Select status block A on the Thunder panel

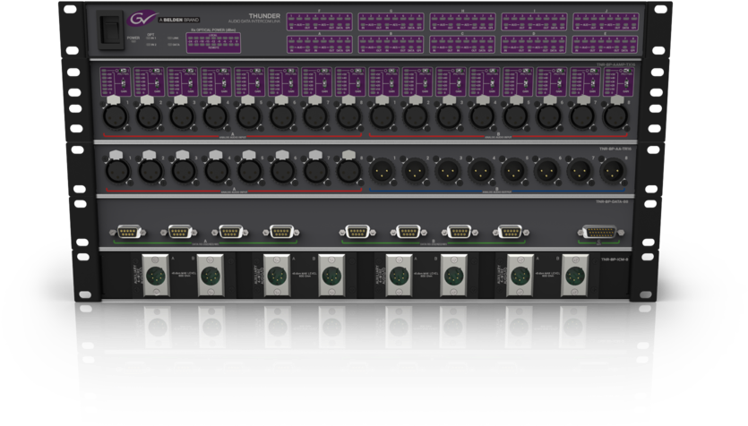pos(320,45)
